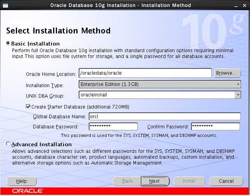Image resolution: width=250 pixels, height=196 pixels.
Task: Close the installer with title bar X
Action: point(245,5)
